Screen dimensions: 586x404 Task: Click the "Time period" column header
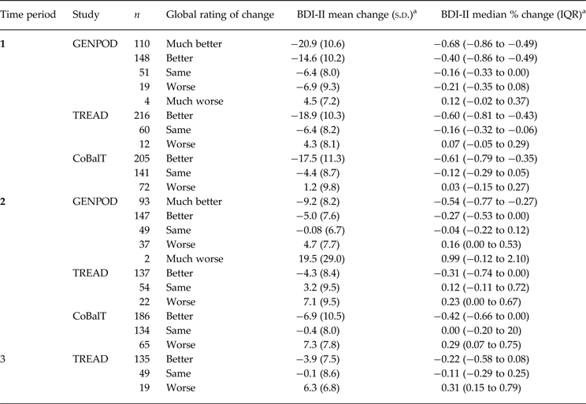click(28, 16)
